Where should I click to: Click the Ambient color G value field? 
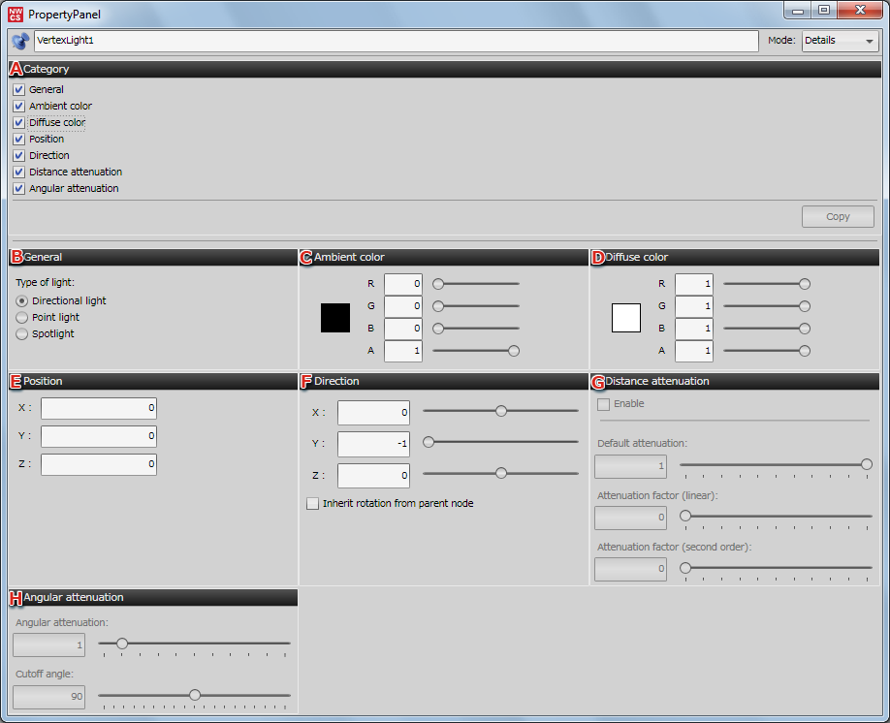pos(403,306)
